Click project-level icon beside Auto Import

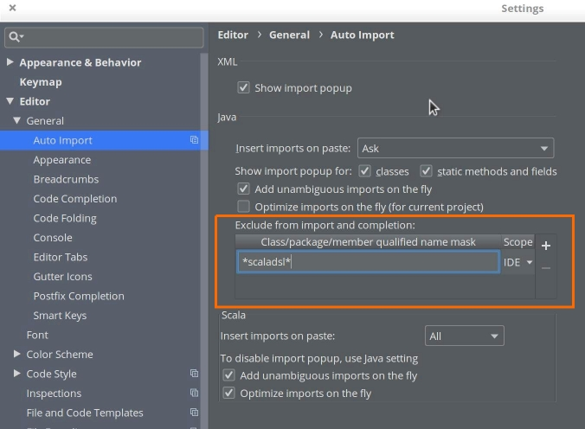point(195,140)
